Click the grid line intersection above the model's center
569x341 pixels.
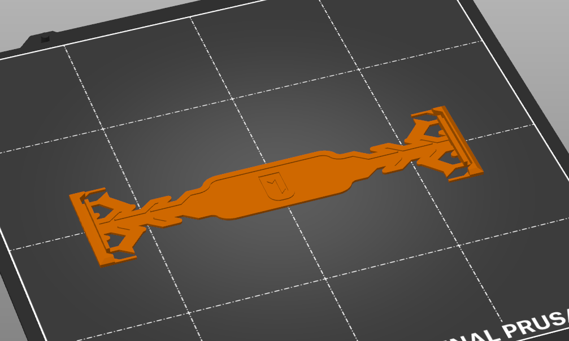coord(232,98)
